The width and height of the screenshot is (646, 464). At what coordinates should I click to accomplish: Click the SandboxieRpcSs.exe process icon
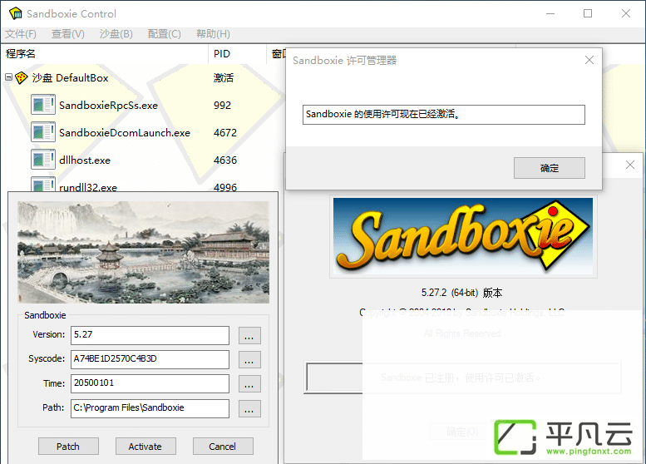pos(43,105)
